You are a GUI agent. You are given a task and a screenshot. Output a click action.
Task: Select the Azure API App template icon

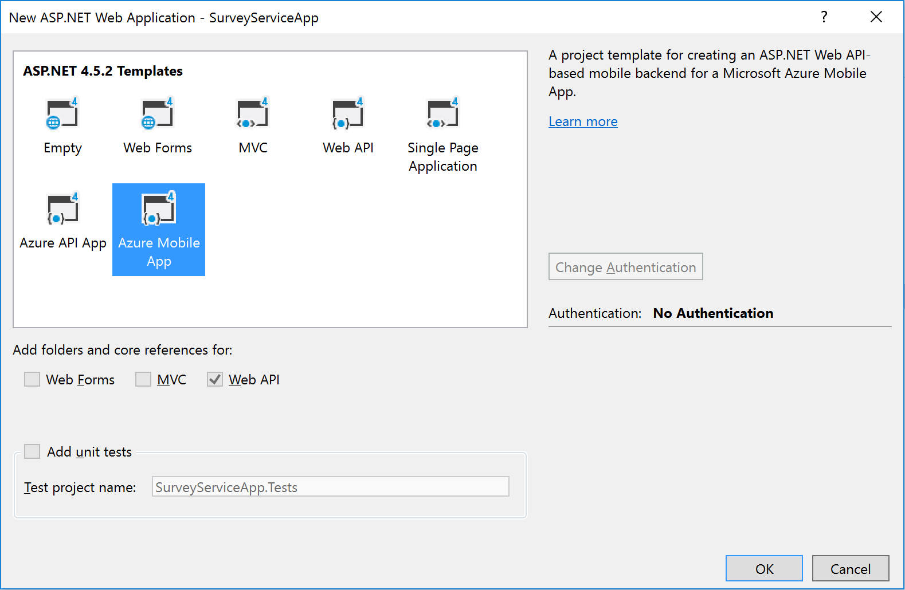point(62,209)
